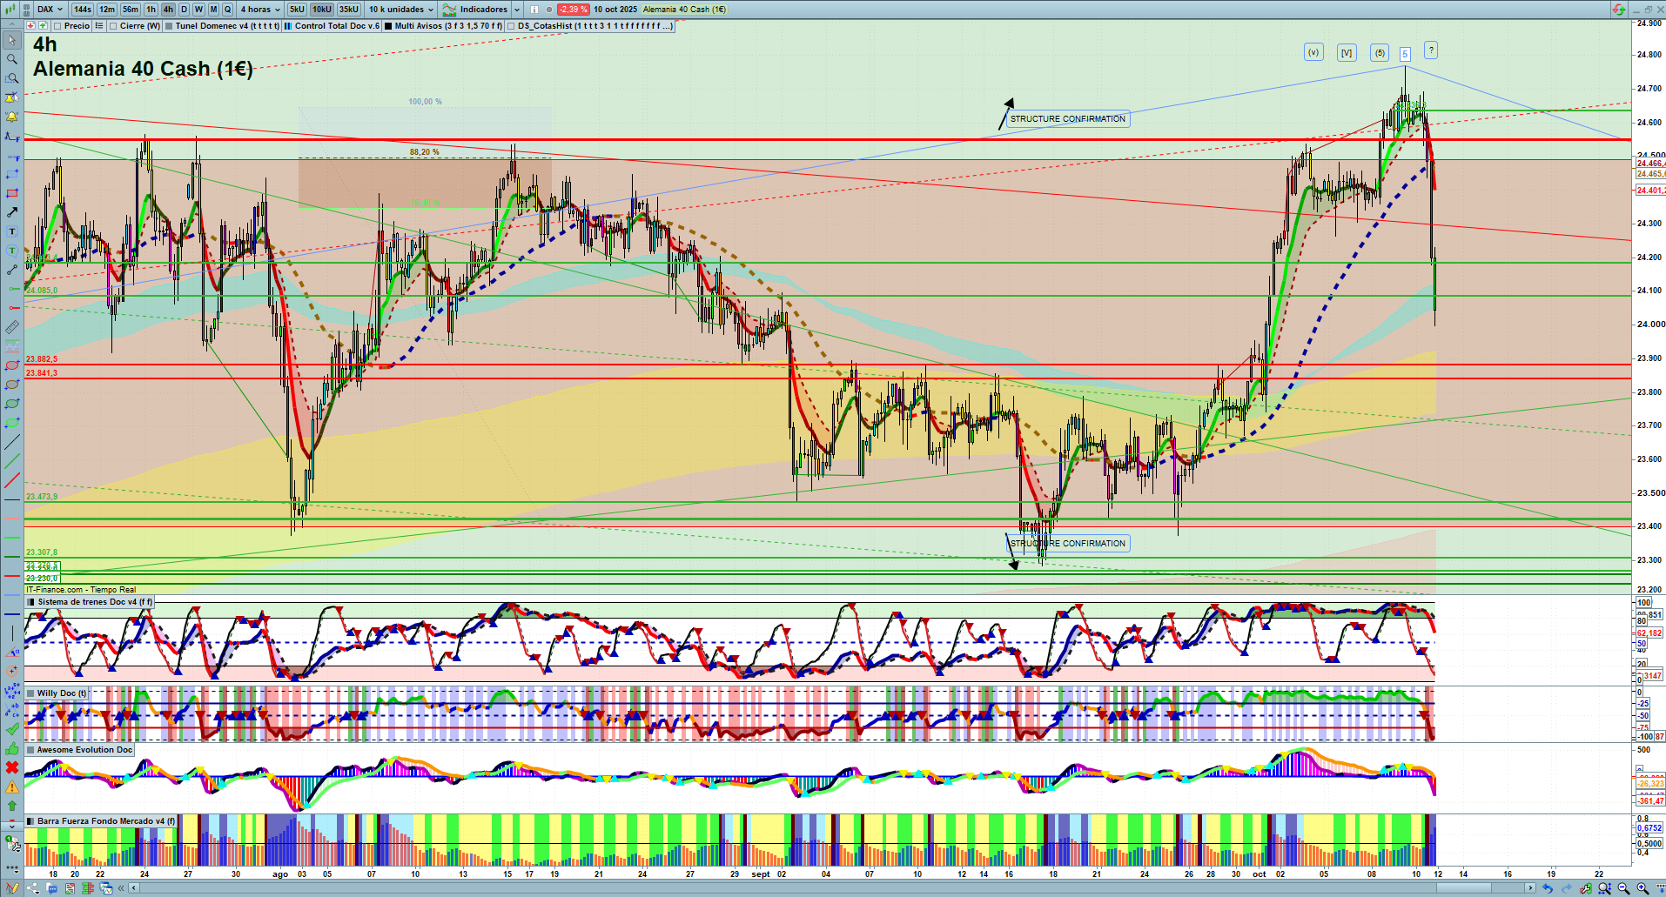Click the Multi Avisos black color swatch

click(387, 26)
